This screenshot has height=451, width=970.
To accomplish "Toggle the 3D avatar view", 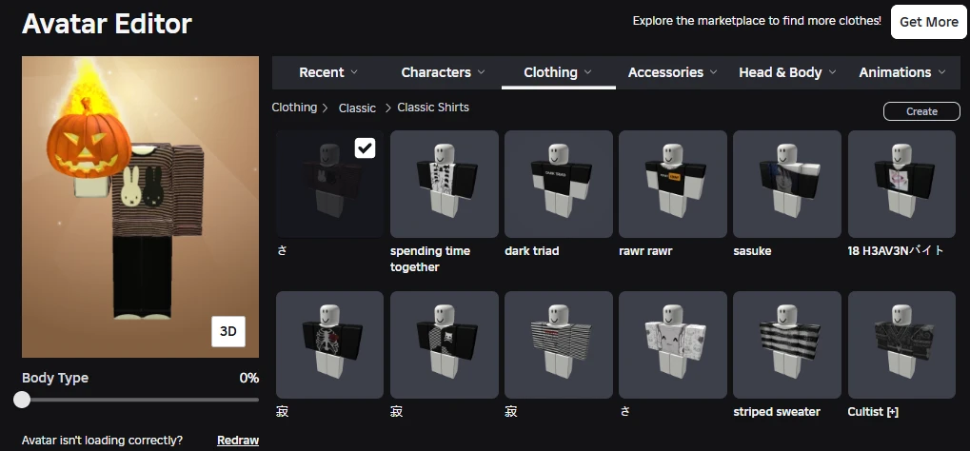I will click(228, 331).
